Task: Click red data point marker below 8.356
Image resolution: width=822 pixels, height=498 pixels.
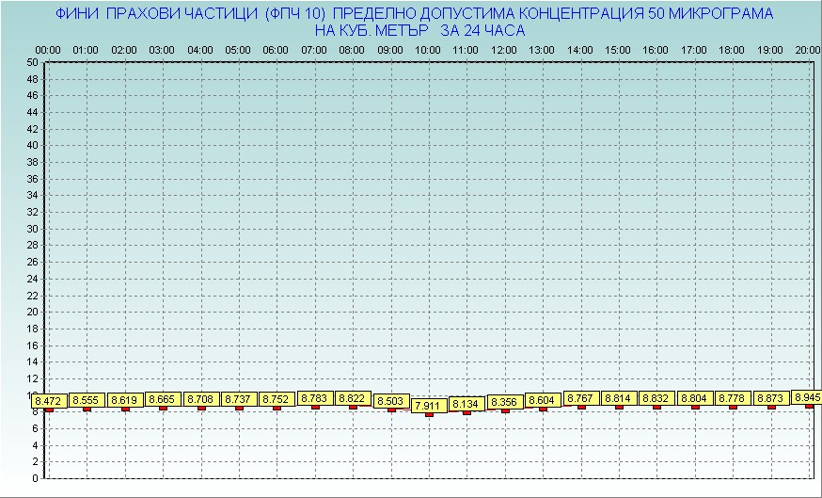Action: tap(505, 410)
